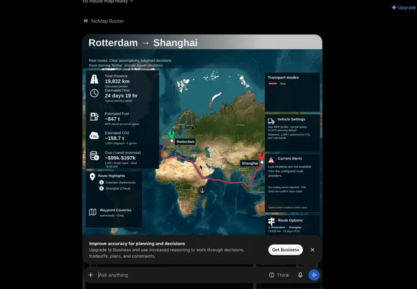The height and width of the screenshot is (289, 417).
Task: Click the ~158.7 t CO2 value
Action: [115, 138]
